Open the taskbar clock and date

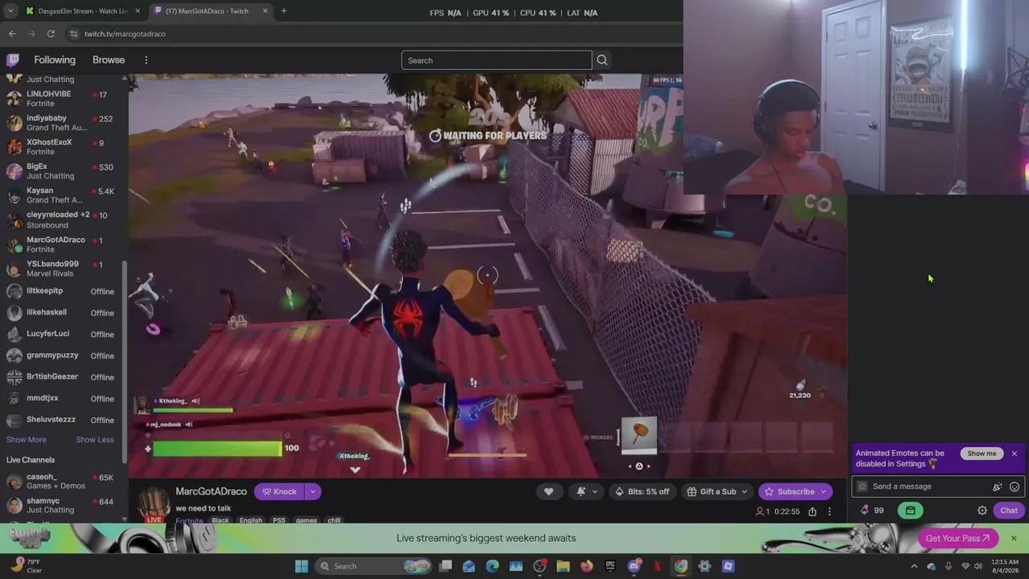(x=1005, y=566)
